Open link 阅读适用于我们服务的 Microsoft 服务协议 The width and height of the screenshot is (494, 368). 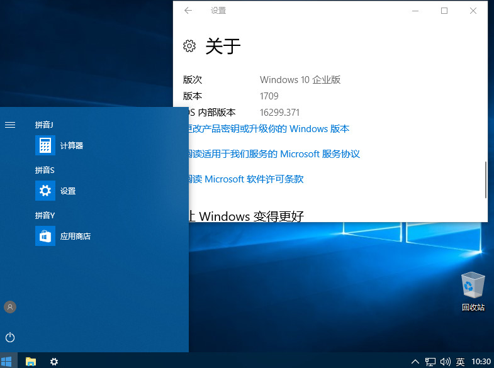click(x=274, y=154)
